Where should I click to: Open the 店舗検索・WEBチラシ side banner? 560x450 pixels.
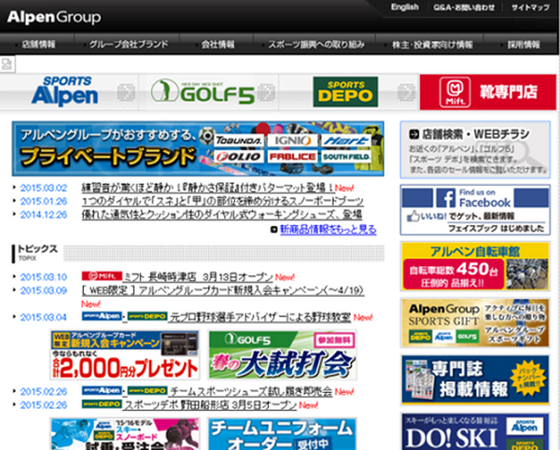475,149
